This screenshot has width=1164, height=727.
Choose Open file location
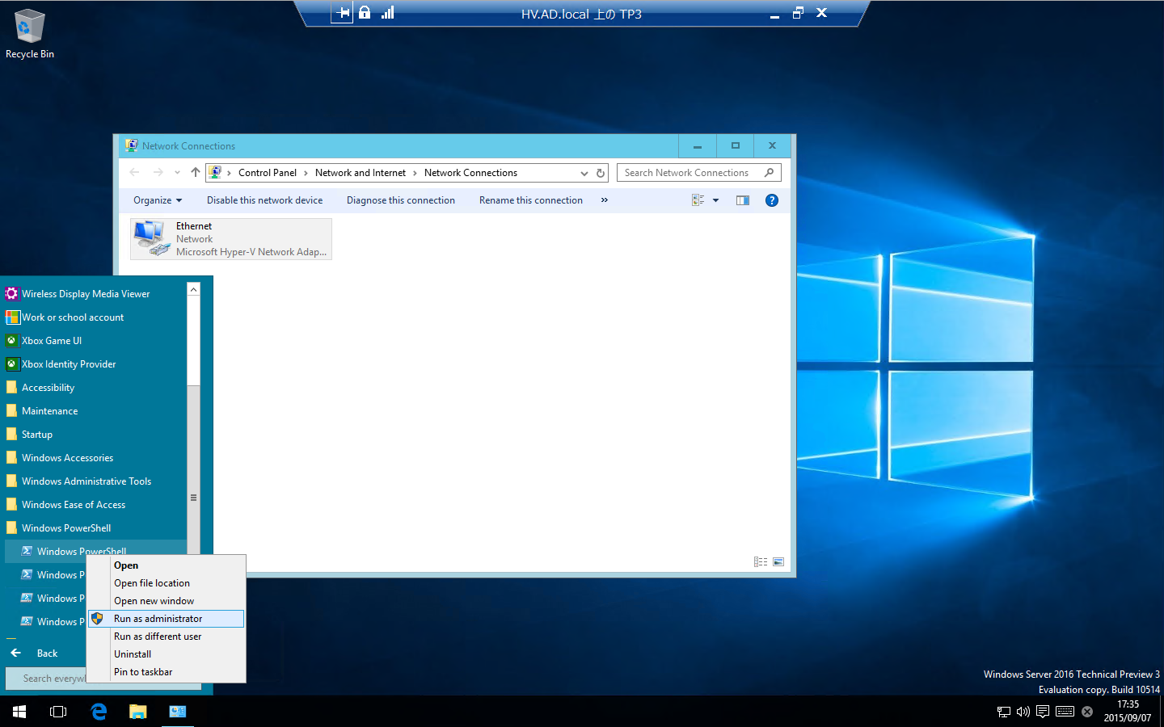tap(166, 583)
